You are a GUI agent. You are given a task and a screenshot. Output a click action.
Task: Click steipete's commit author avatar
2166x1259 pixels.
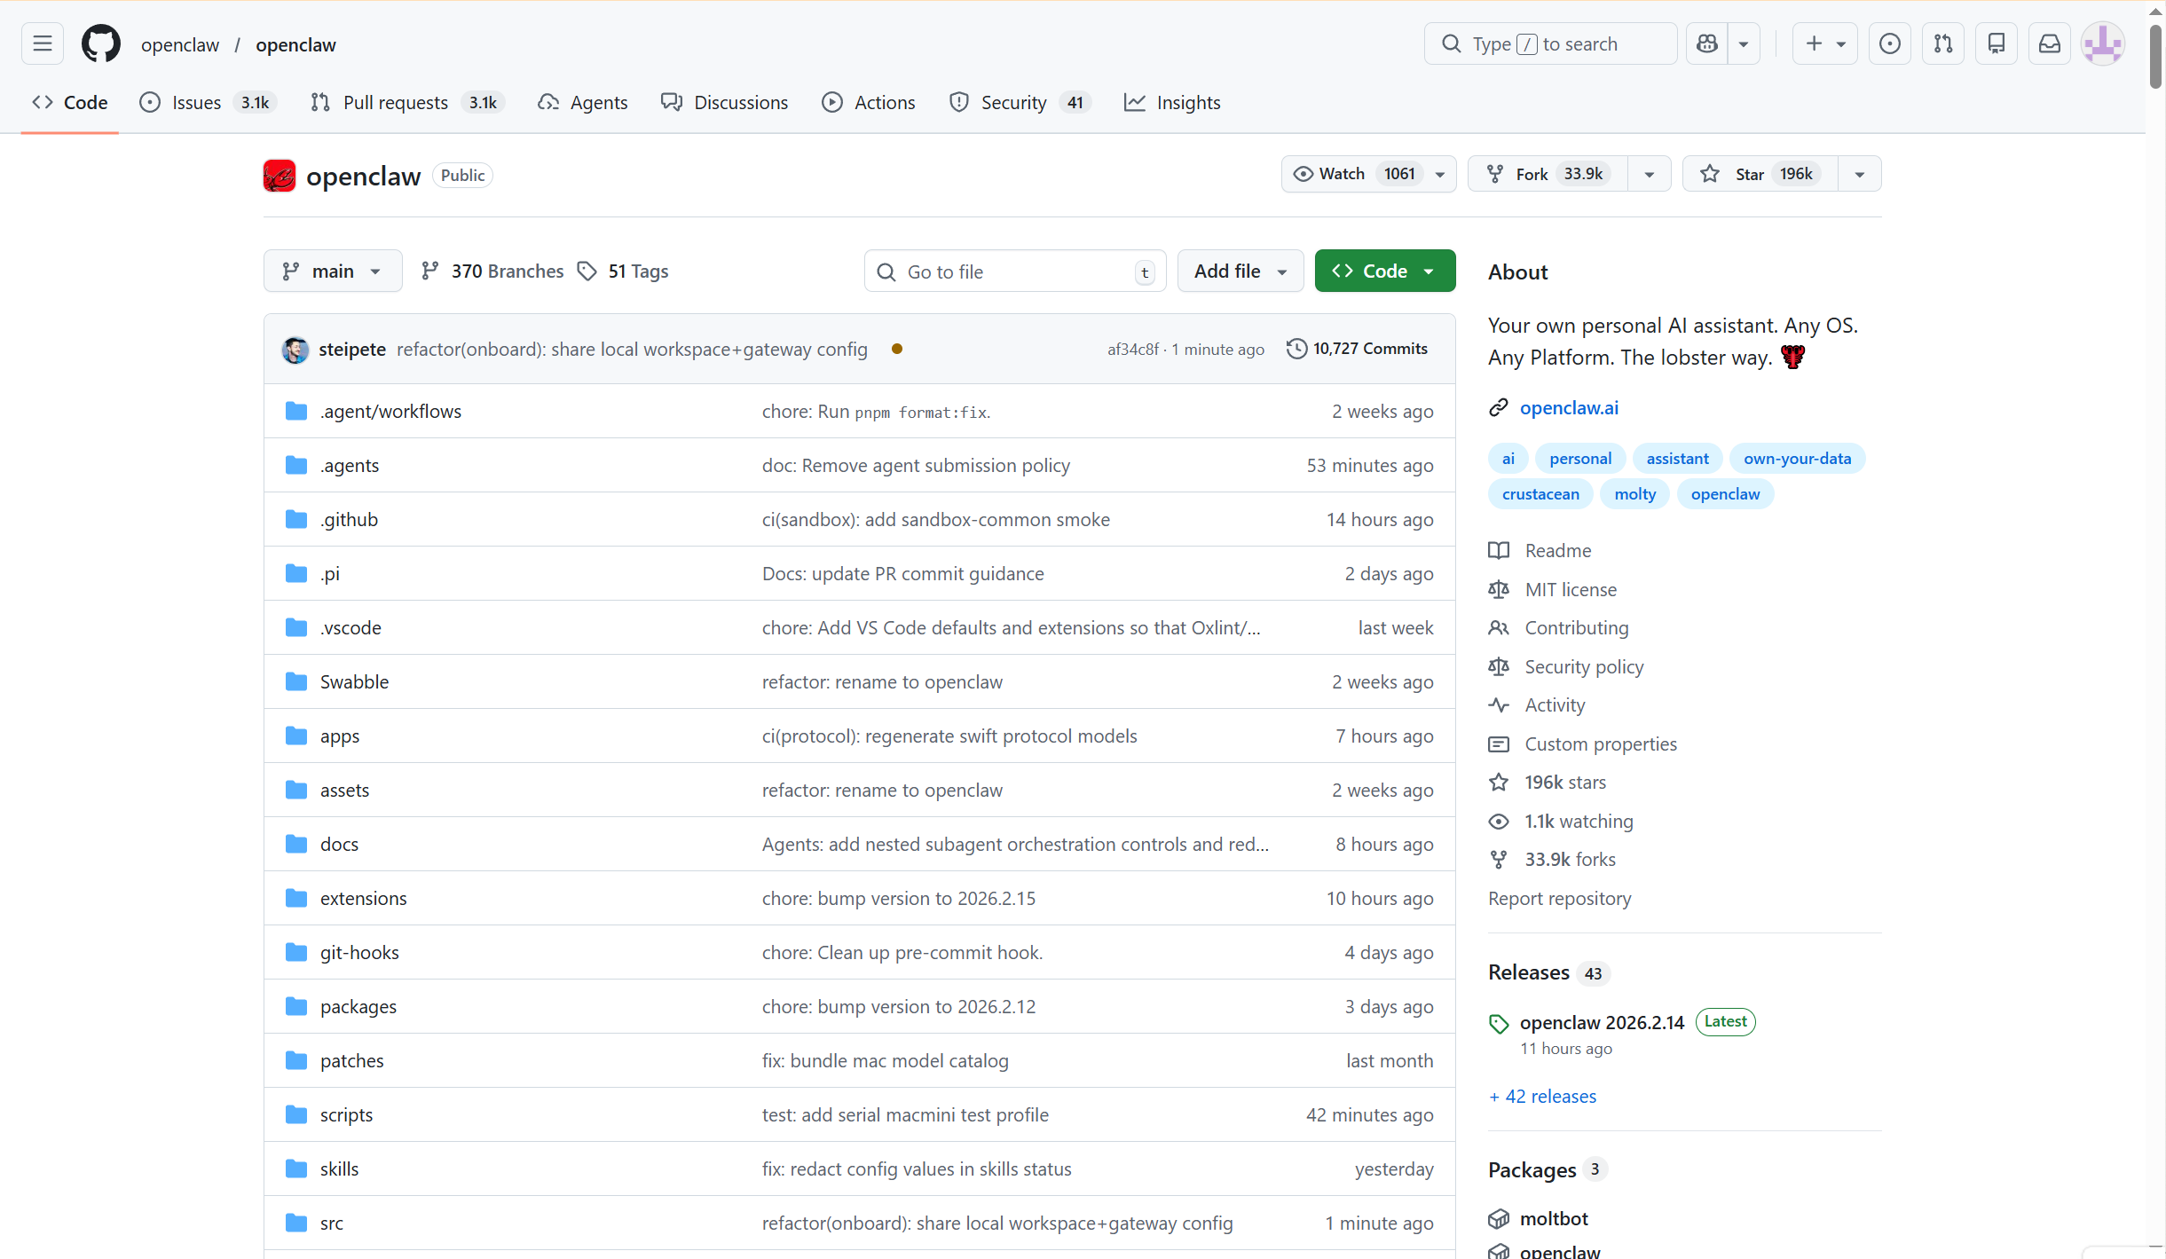(x=295, y=350)
